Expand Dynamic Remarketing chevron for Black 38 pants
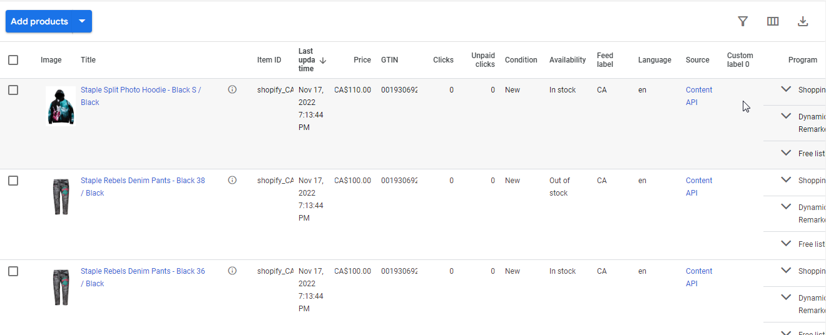Viewport: 826px width, 335px height. tap(786, 207)
